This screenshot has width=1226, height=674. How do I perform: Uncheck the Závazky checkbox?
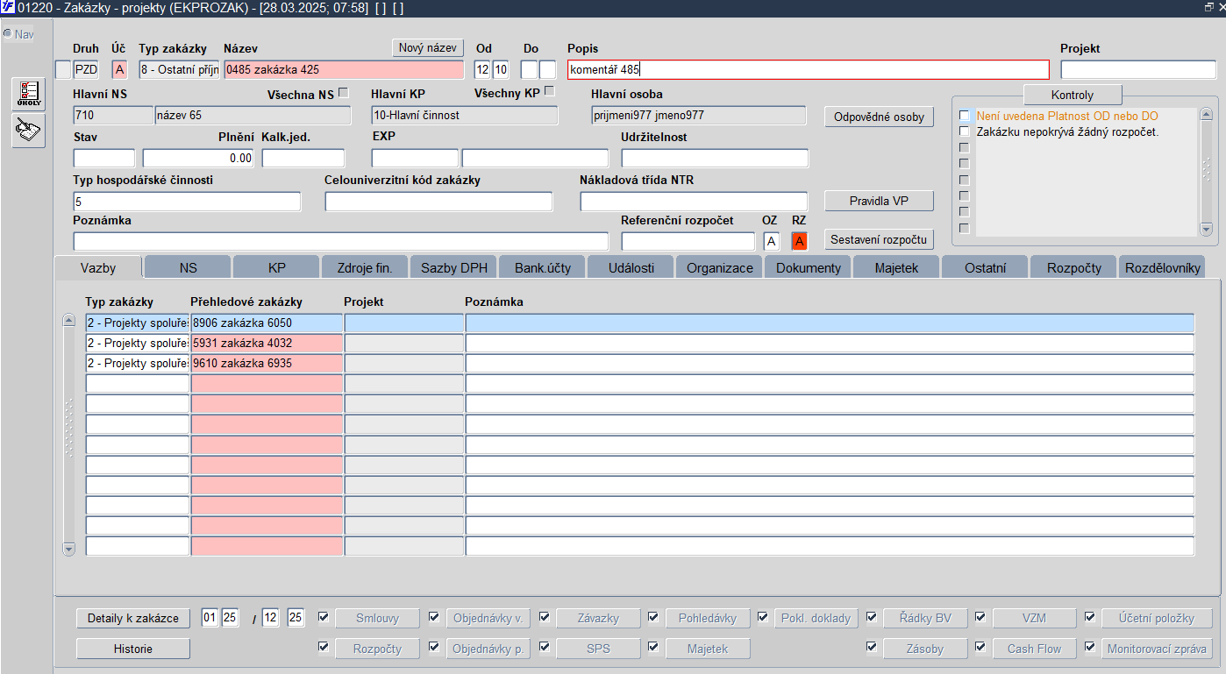(x=545, y=617)
